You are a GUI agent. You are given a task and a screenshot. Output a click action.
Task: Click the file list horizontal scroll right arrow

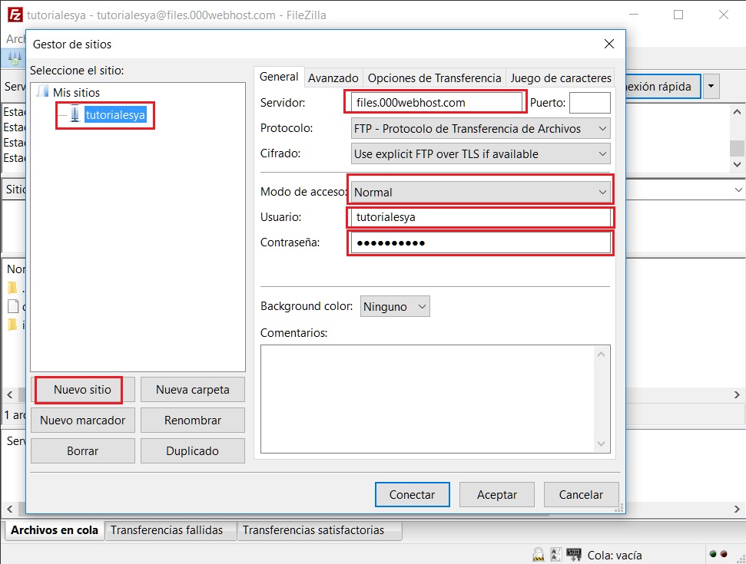(737, 395)
